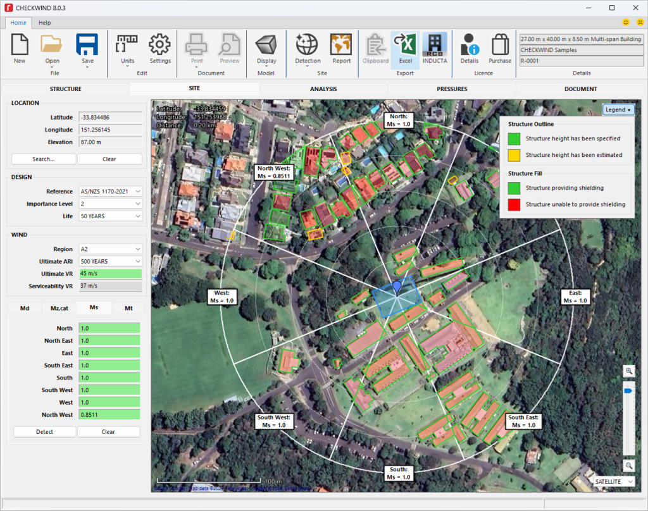Click the Detect shielding button
This screenshot has height=511, width=648.
point(45,432)
